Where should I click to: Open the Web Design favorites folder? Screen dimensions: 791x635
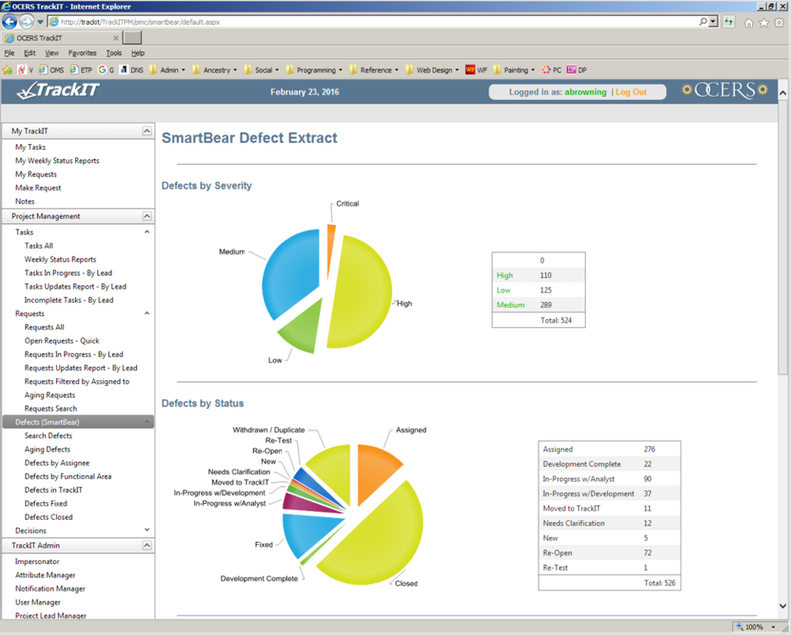coord(432,70)
